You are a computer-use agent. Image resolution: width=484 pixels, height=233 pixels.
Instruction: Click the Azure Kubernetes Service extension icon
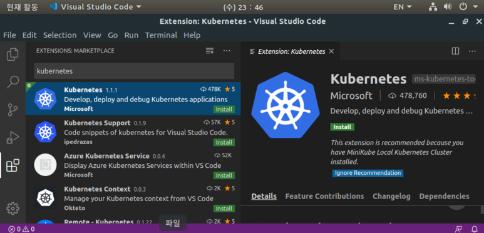tap(45, 165)
